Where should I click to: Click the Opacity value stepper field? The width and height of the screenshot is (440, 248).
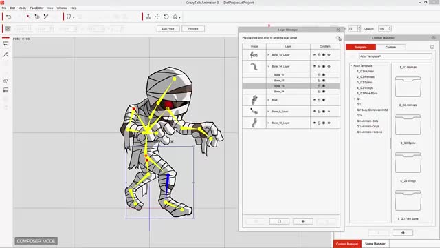click(x=384, y=29)
